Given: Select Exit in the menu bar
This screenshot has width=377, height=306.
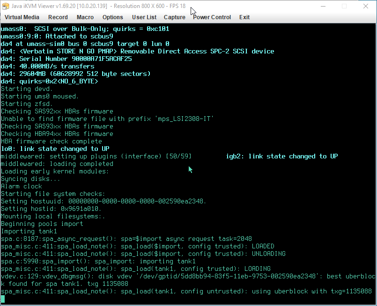Looking at the screenshot, I should pyautogui.click(x=244, y=17).
